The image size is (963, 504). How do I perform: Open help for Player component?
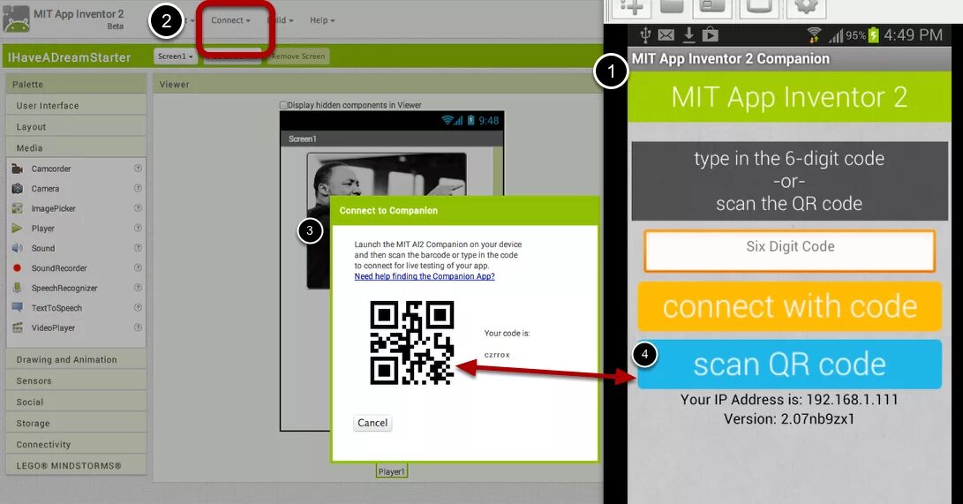point(138,227)
